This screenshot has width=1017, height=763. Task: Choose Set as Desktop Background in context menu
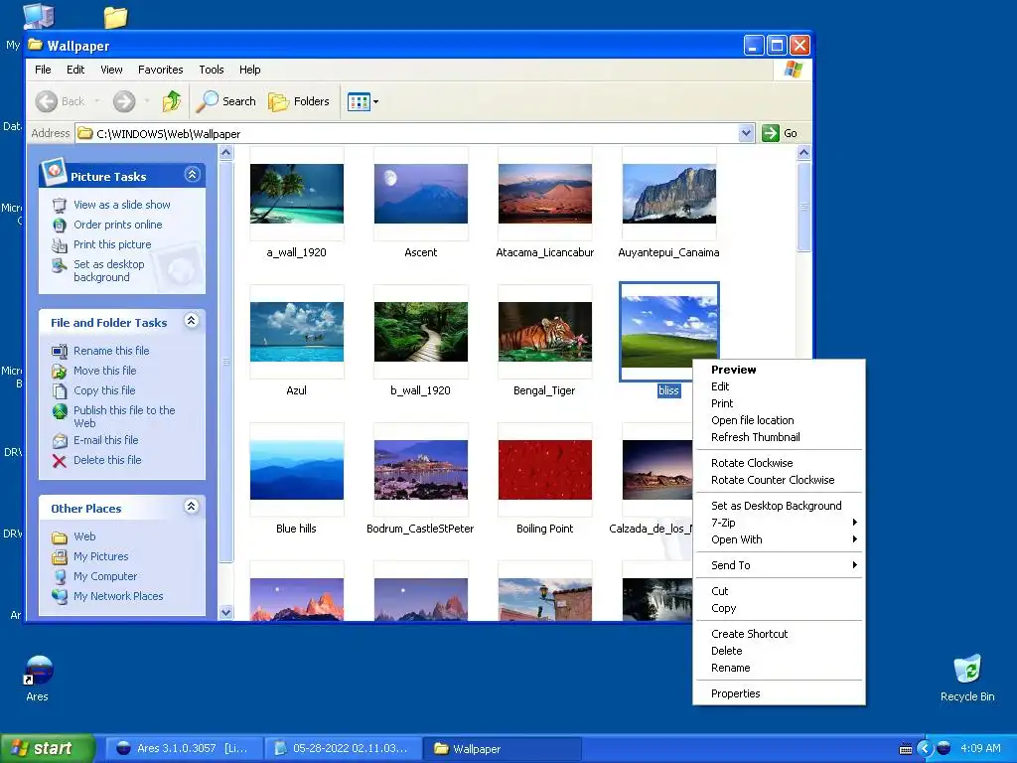(x=779, y=506)
